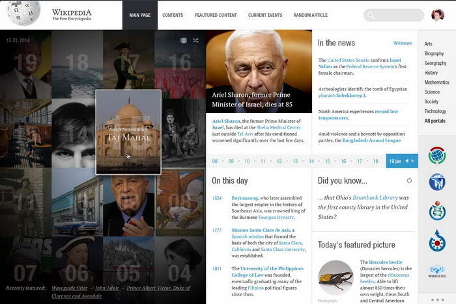The image size is (456, 304).
Task: Jump to date 12 in timeline
Action: click(279, 161)
